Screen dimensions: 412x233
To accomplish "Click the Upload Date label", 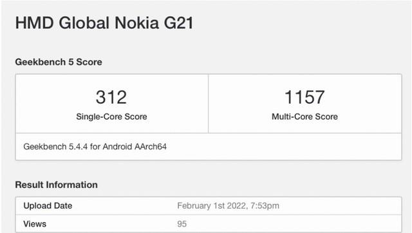I will coord(48,206).
